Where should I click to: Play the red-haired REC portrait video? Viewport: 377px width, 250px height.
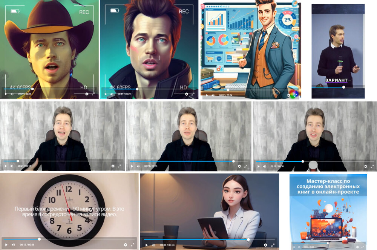click(x=106, y=94)
